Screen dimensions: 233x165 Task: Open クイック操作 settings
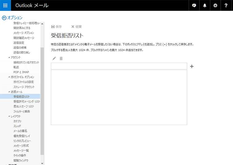click(20, 155)
